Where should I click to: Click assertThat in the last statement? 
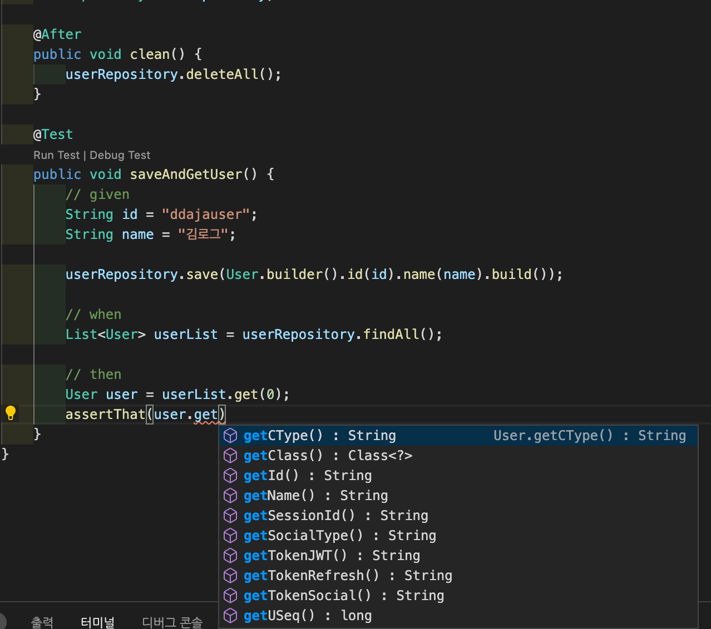click(106, 415)
